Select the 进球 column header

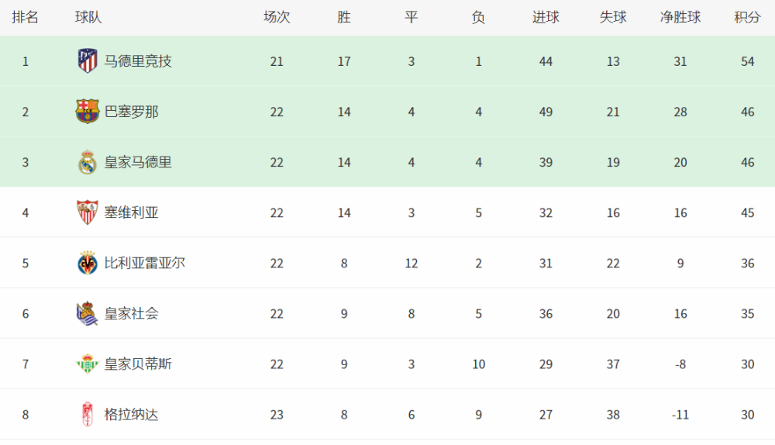pyautogui.click(x=546, y=17)
